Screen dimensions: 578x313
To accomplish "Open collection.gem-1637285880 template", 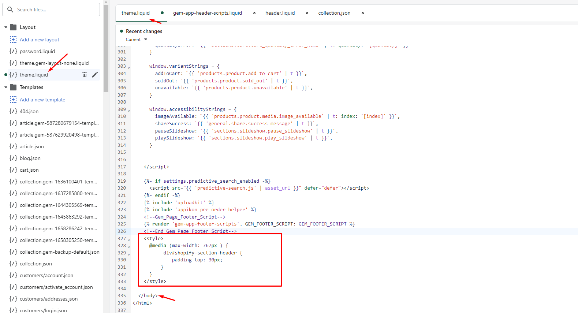I will pos(59,193).
